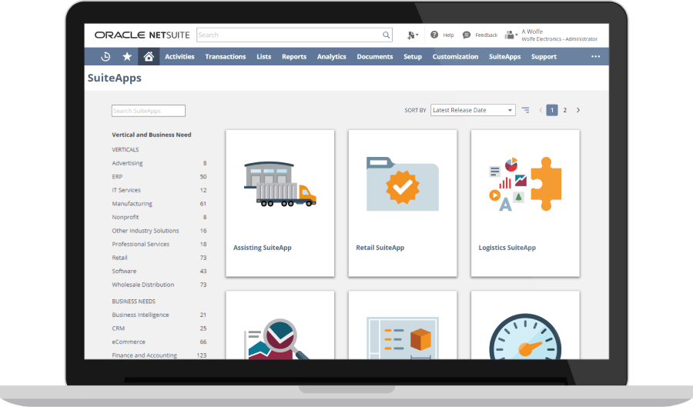Click the global search magnifier icon

point(387,35)
